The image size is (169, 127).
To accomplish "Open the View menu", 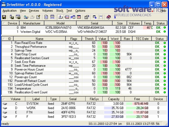I will click(23, 11).
